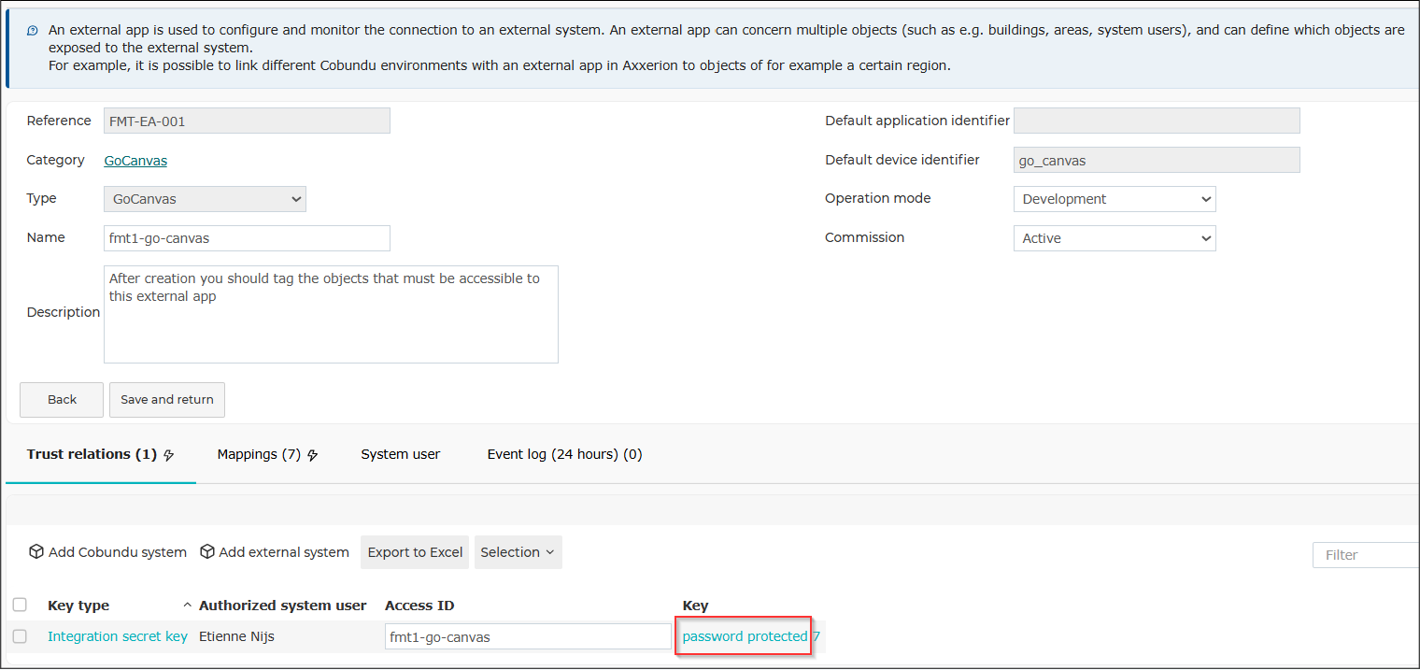Toggle the select-all checkbox in table header
Image resolution: width=1420 pixels, height=670 pixels.
(20, 605)
